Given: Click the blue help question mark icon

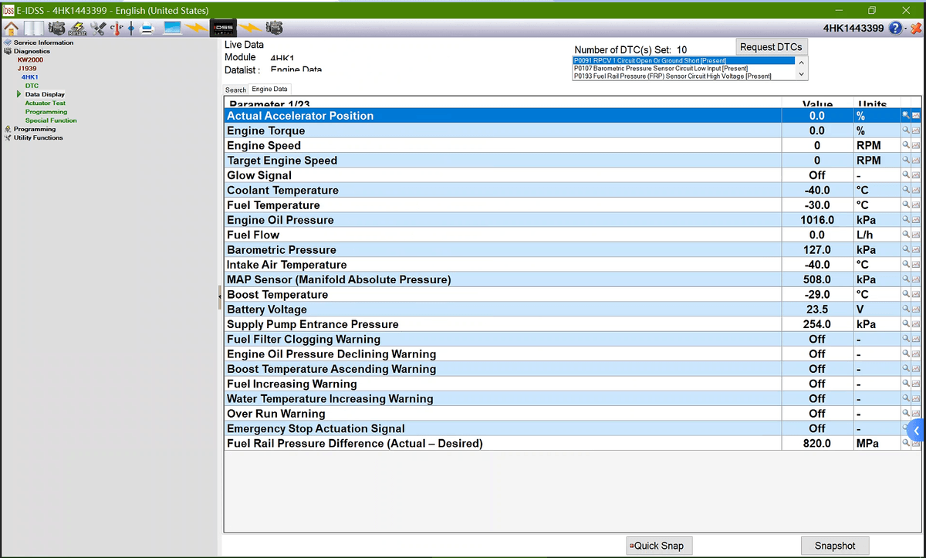Looking at the screenshot, I should tap(895, 28).
